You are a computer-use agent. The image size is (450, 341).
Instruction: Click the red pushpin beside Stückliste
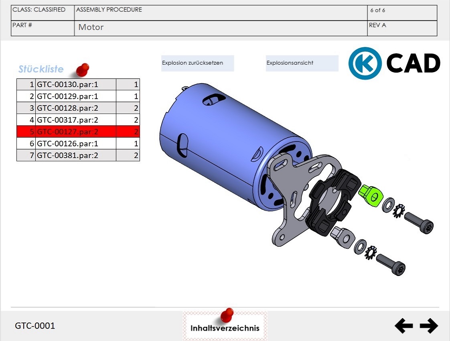[x=82, y=70]
